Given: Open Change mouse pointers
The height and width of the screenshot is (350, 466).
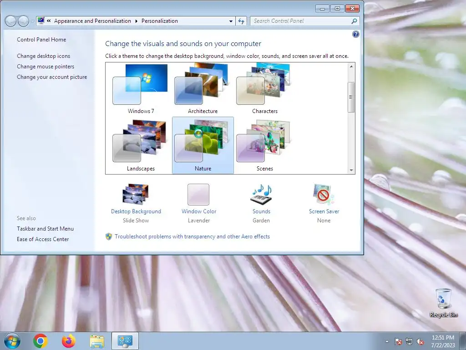Looking at the screenshot, I should [46, 67].
